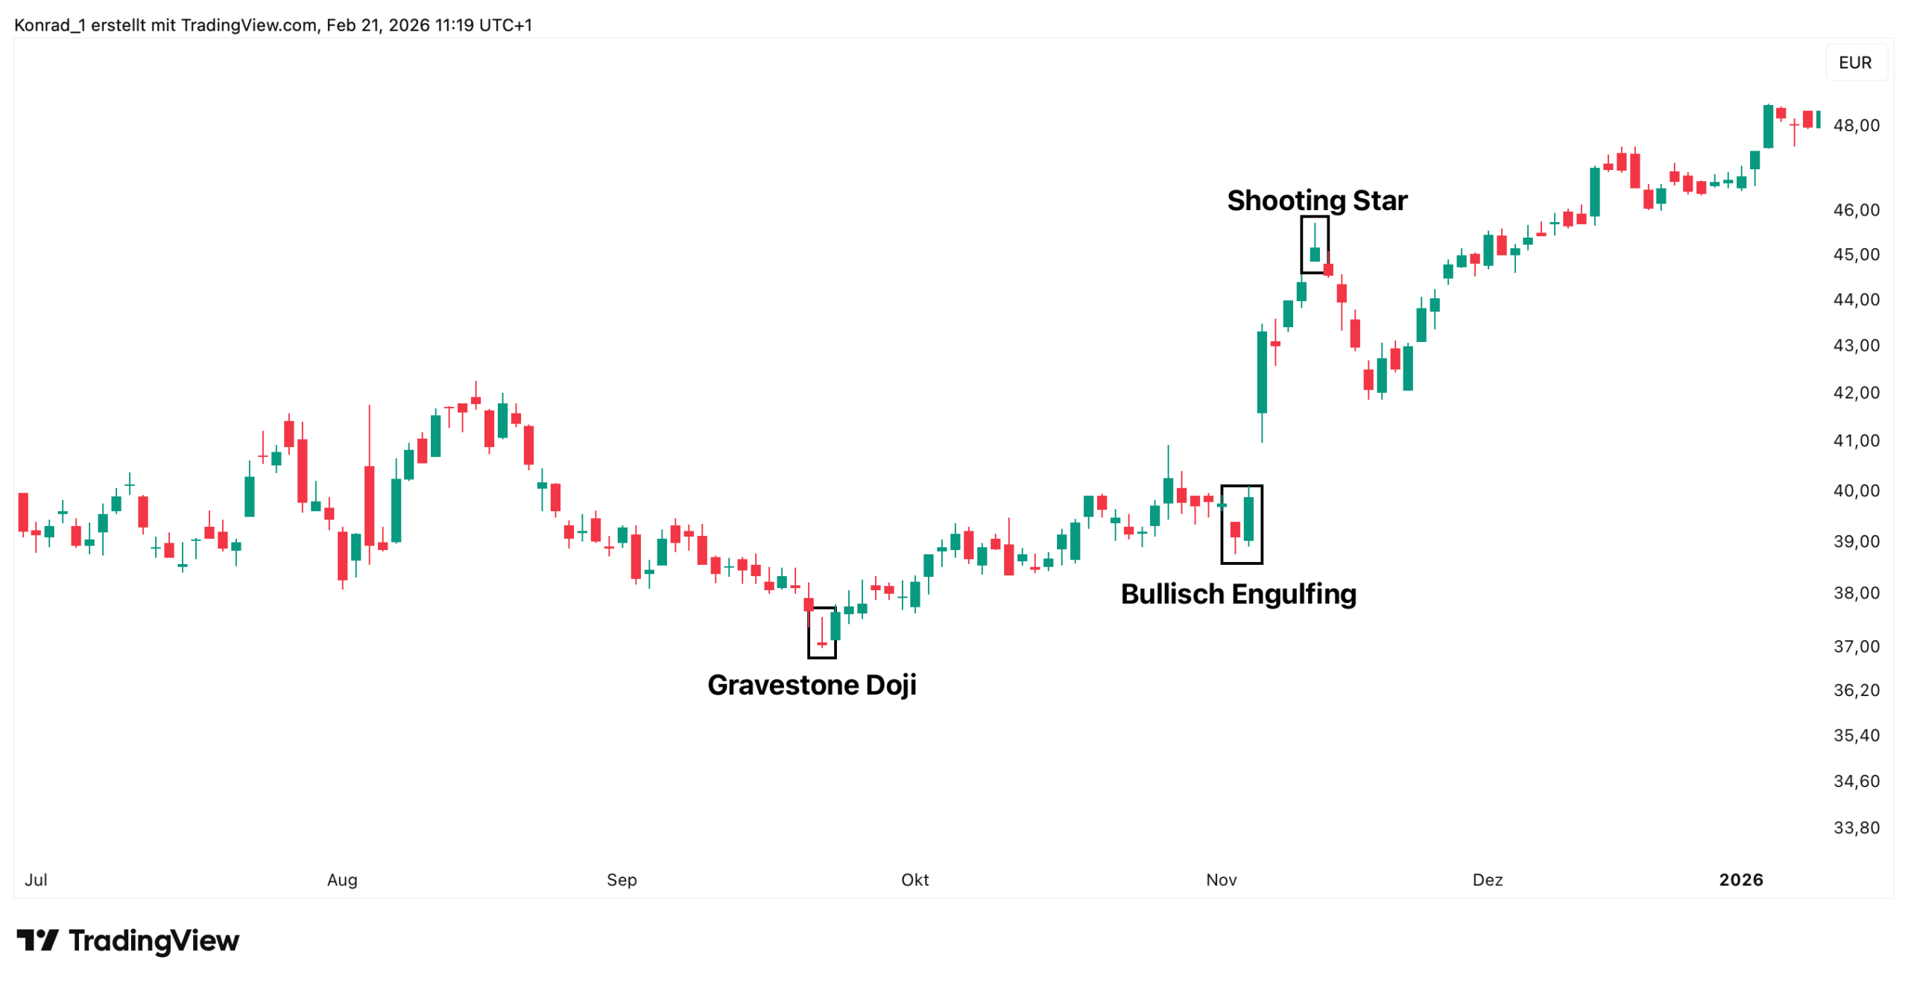This screenshot has width=1908, height=983.
Task: Click the Aug label on time axis
Action: pyautogui.click(x=342, y=879)
